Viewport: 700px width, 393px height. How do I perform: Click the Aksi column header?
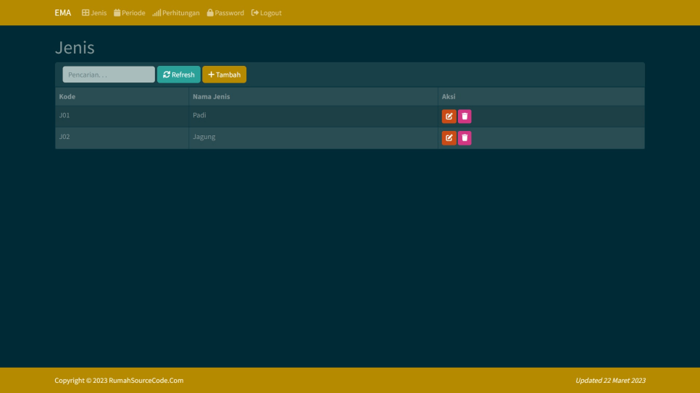pos(449,97)
